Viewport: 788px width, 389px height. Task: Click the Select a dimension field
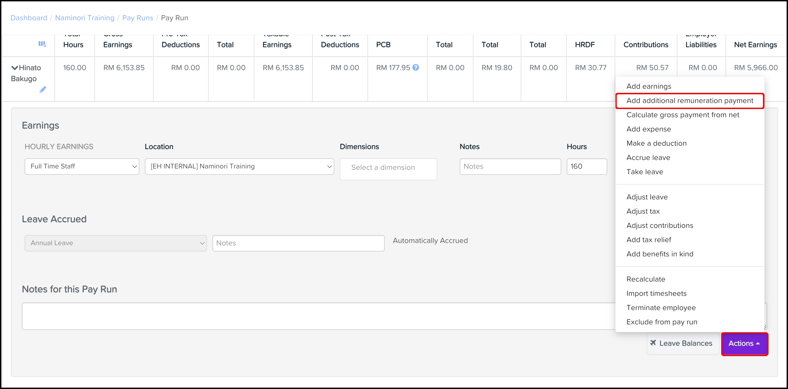point(388,168)
